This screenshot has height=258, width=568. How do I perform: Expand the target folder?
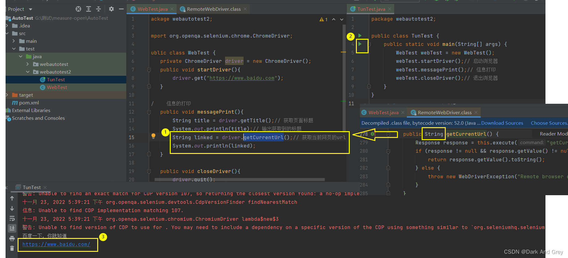(x=7, y=95)
